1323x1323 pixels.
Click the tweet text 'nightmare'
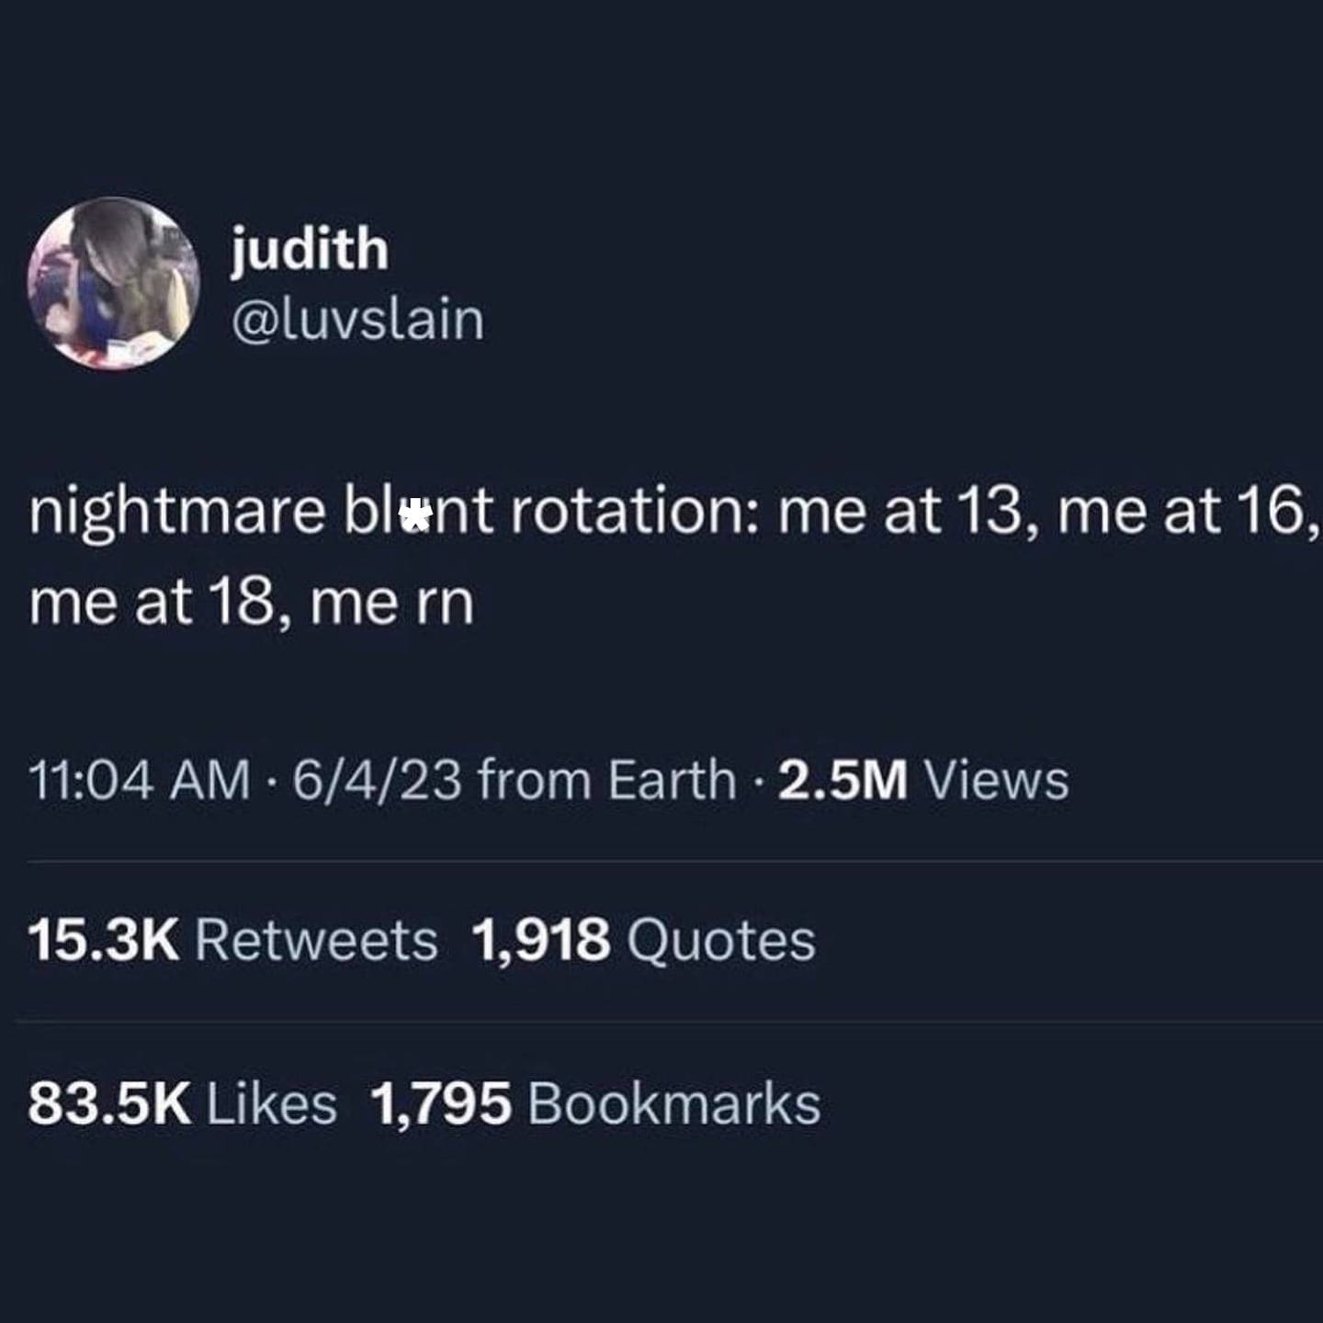click(x=178, y=513)
